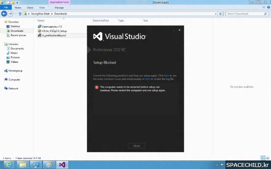This screenshot has height=169, width=271.
Task: Sort by Date modified column
Action: coord(101,20)
